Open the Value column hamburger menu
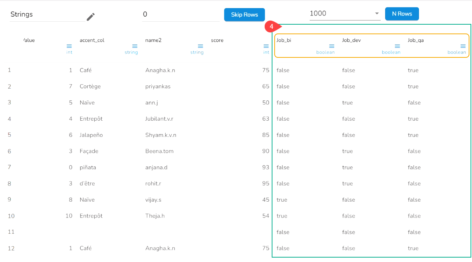 (69, 46)
